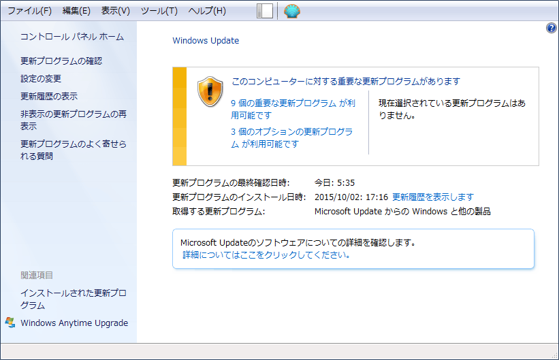Click the 更新プログラムのインストール日時 label
This screenshot has height=360, width=559.
[239, 197]
